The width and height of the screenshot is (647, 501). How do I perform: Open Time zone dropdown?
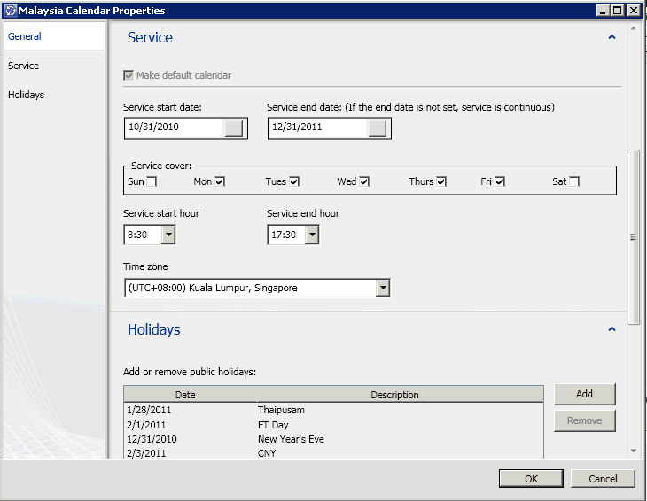(383, 288)
